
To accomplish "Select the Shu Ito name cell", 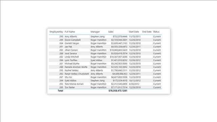I will [68, 77].
